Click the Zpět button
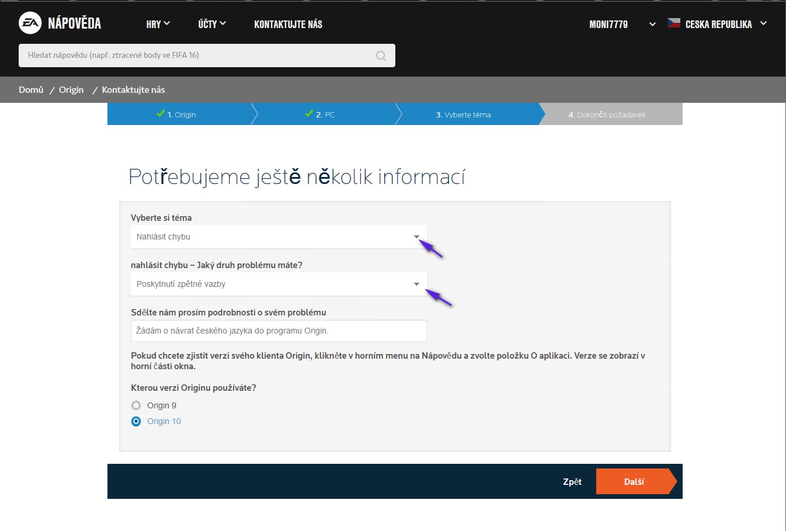Viewport: 786px width, 531px height. 572,482
